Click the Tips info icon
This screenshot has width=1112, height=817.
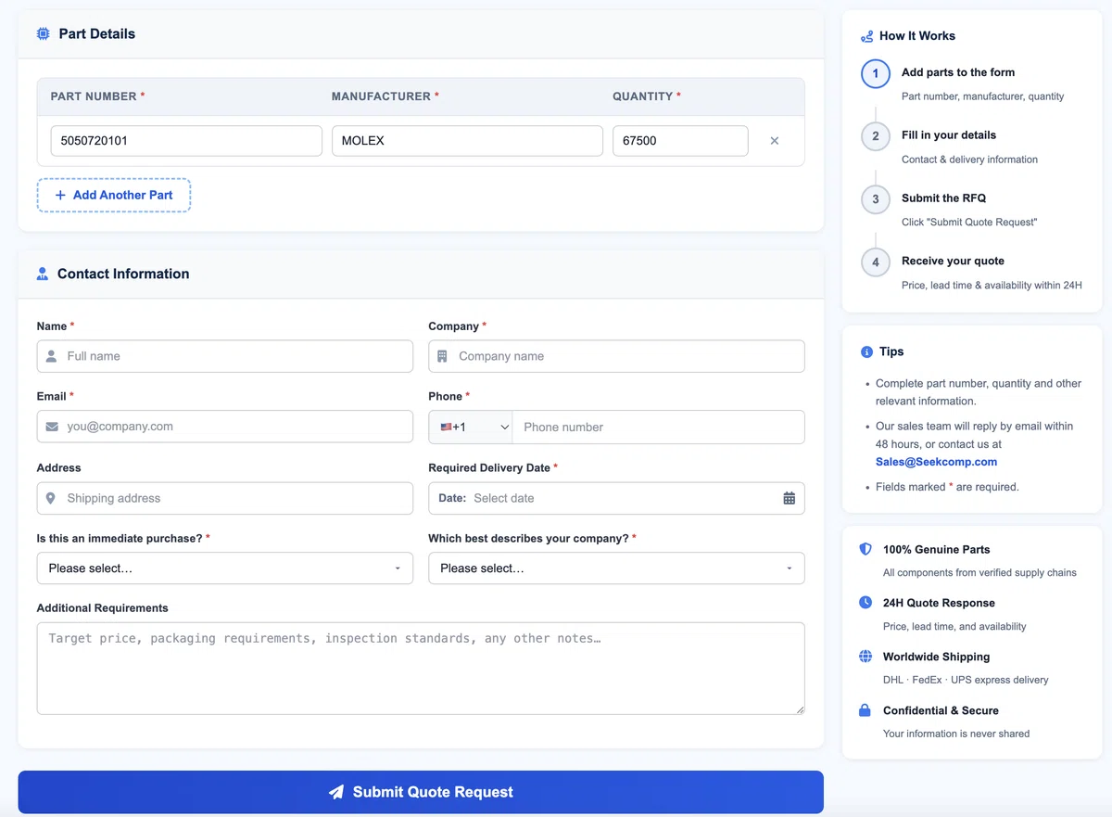(867, 352)
